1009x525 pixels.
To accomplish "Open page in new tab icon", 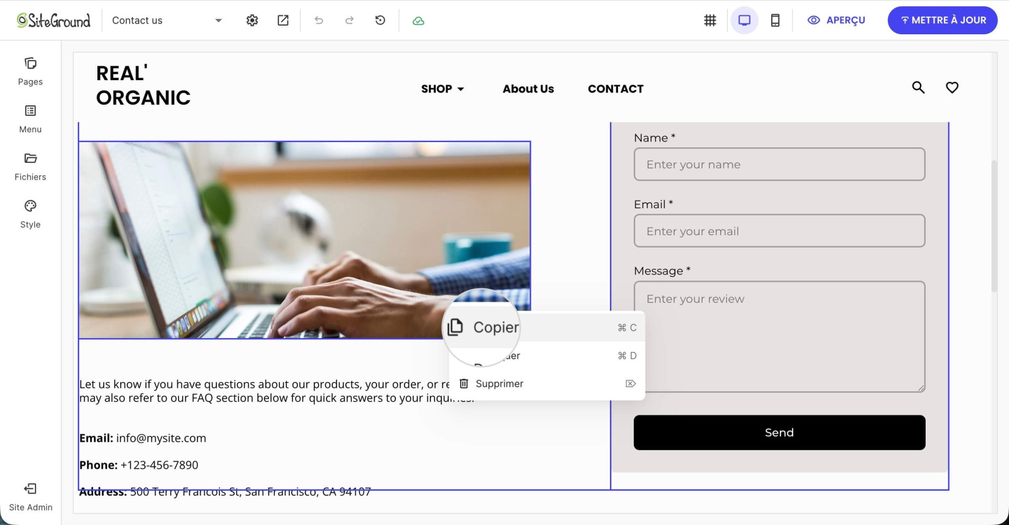I will tap(283, 20).
